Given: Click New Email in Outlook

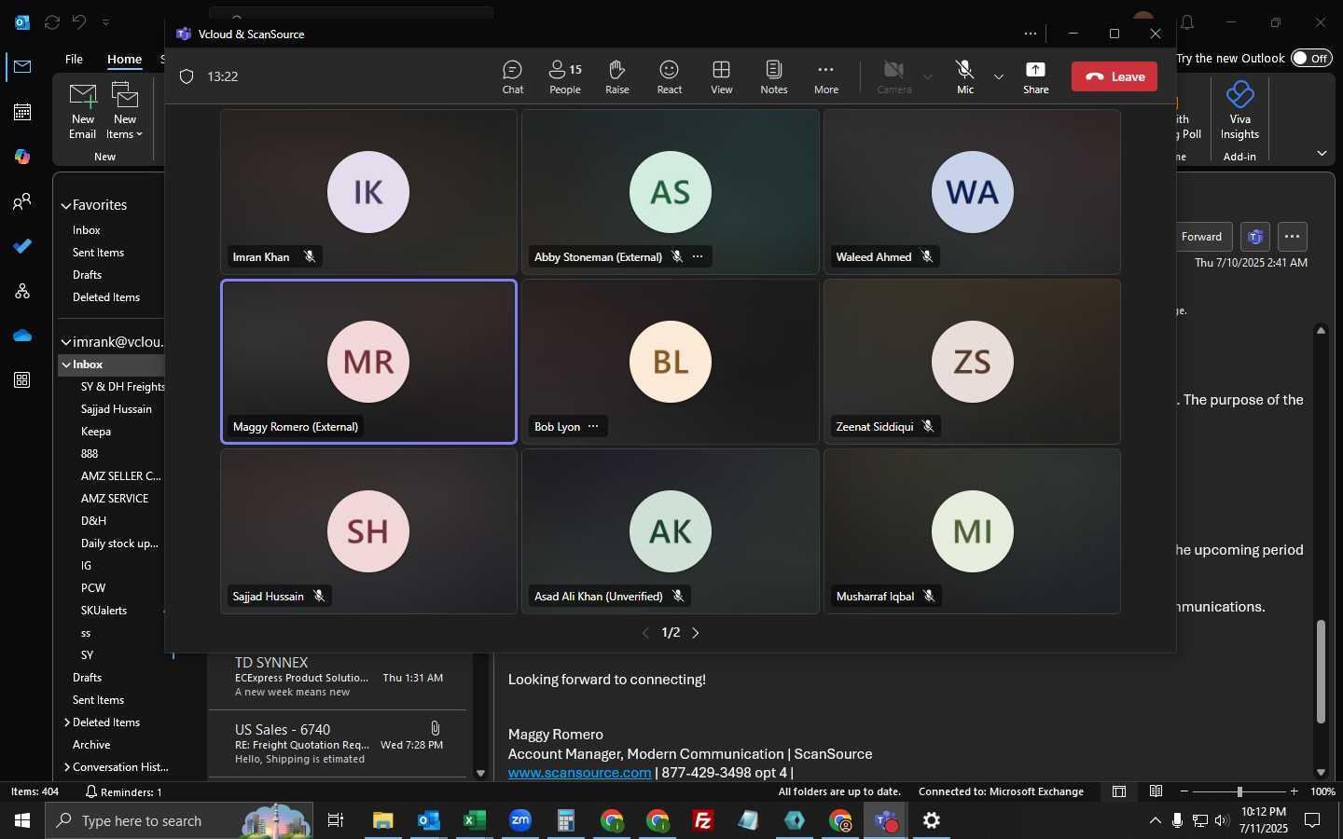Looking at the screenshot, I should pyautogui.click(x=82, y=111).
